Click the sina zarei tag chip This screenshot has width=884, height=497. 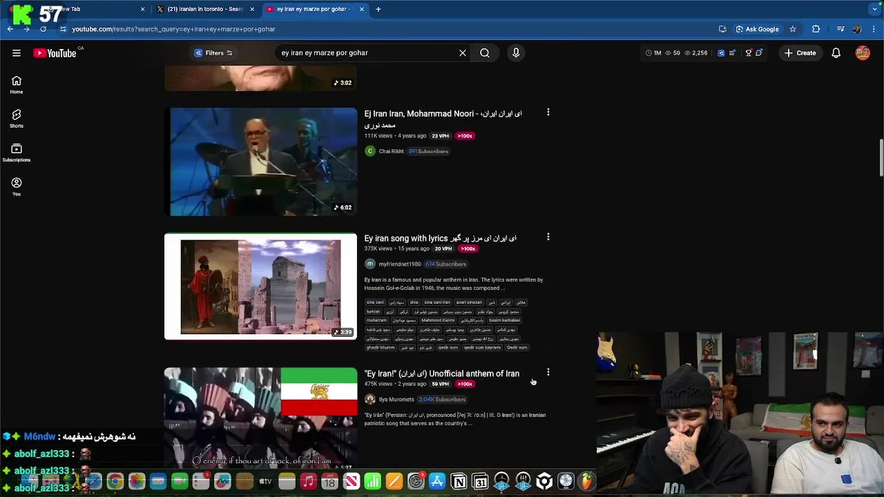pyautogui.click(x=375, y=302)
